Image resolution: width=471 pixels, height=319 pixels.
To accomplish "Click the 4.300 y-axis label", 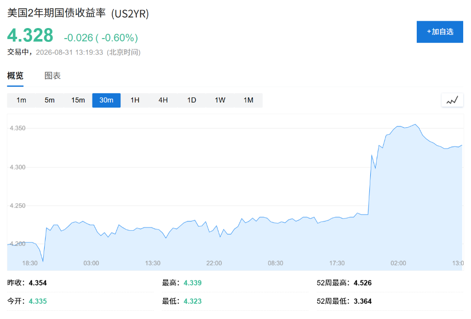I will [18, 167].
